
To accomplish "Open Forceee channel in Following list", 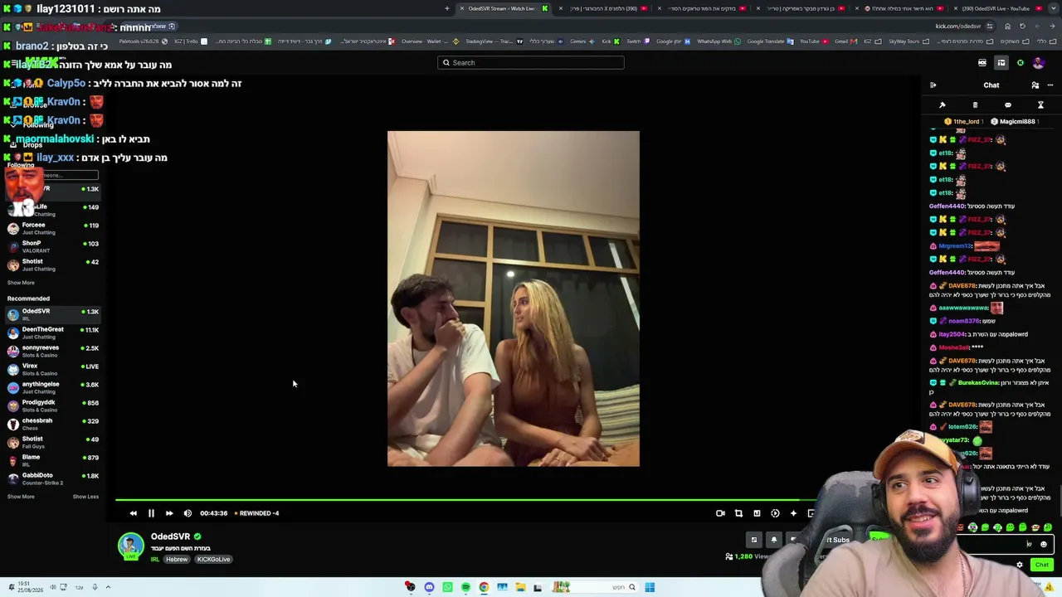I will click(53, 228).
